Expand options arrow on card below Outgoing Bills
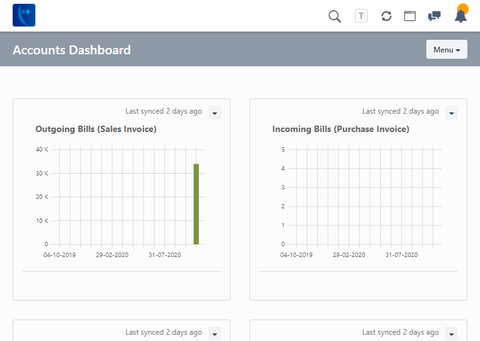Viewport: 480px width, 341px height. click(x=215, y=333)
